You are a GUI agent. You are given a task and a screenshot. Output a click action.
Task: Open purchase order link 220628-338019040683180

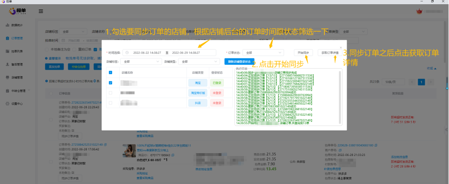click(x=356, y=145)
